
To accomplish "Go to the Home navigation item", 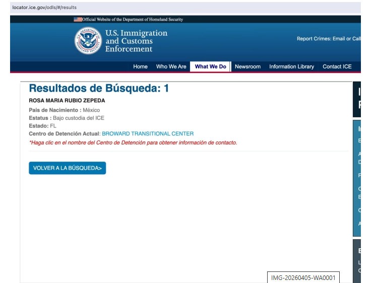I will [140, 66].
